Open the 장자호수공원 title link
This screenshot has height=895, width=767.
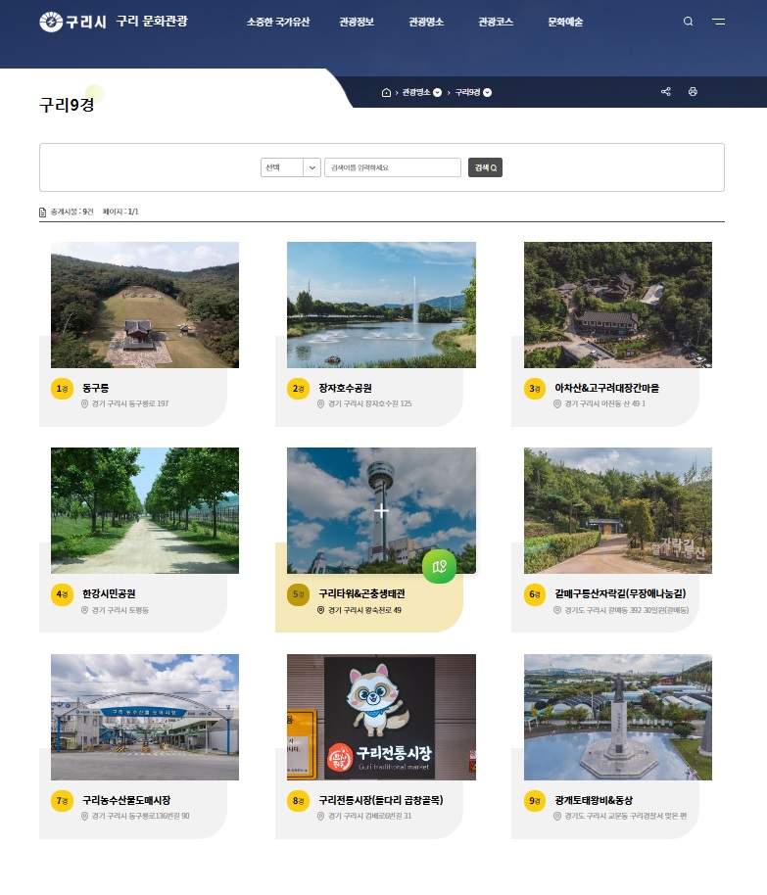pos(345,389)
